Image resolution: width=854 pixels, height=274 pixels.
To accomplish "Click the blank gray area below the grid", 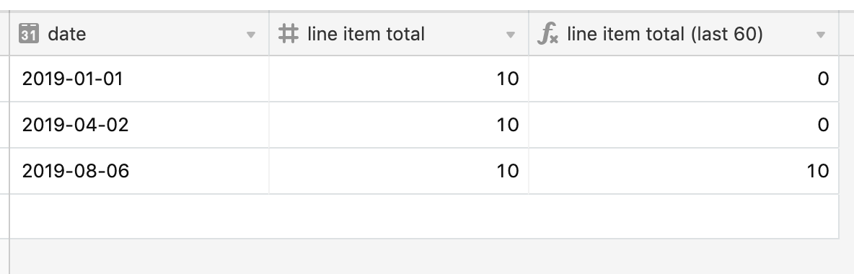I will tap(431, 257).
